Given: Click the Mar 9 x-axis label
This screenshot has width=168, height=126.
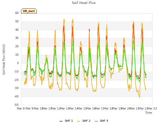Looking at the screenshot, I should (x=29, y=108).
